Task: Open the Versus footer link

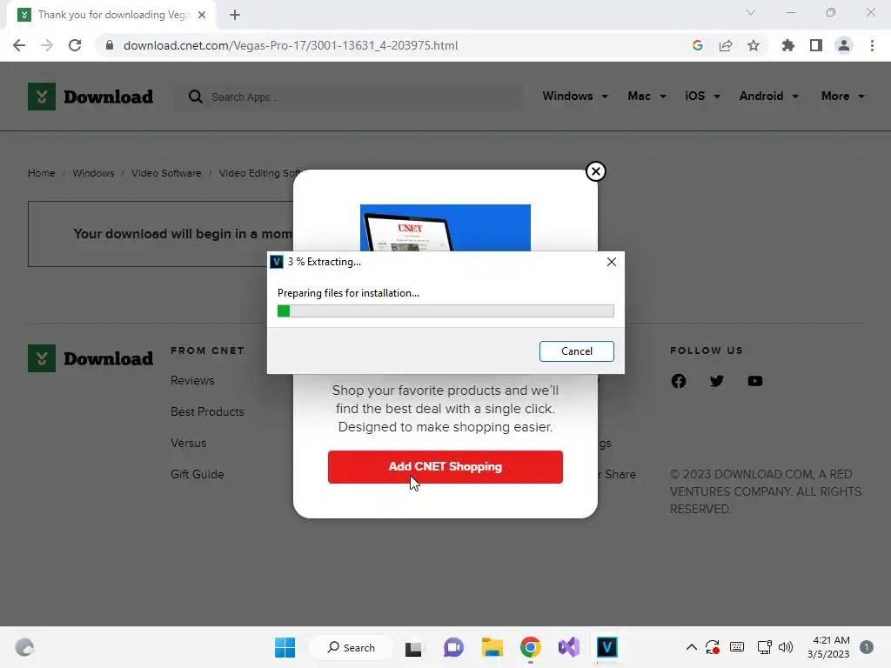Action: click(x=189, y=443)
